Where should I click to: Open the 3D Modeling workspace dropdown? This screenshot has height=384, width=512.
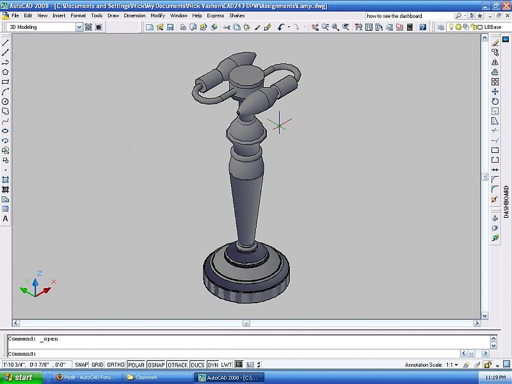[79, 27]
